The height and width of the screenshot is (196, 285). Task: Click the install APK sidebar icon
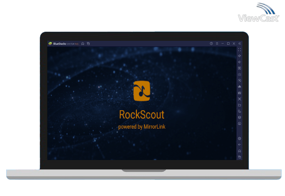click(240, 87)
